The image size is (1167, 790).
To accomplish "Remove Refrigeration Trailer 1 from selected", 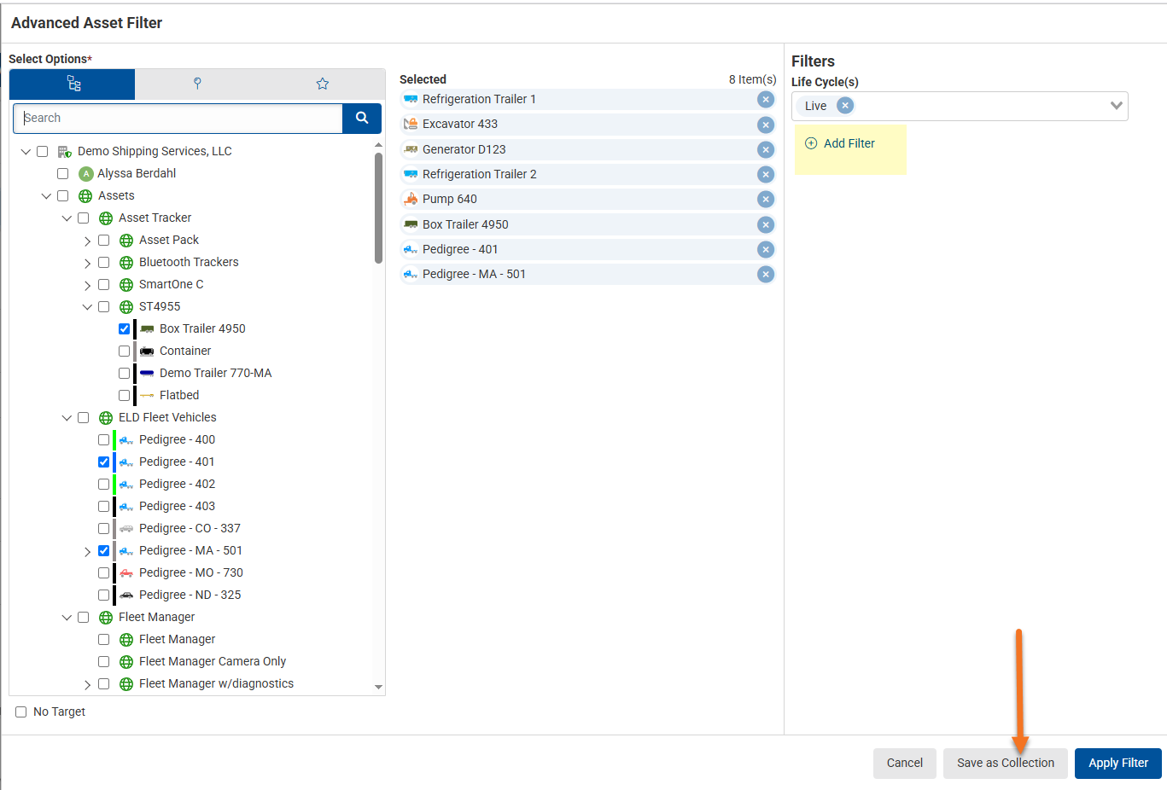I will (x=766, y=100).
